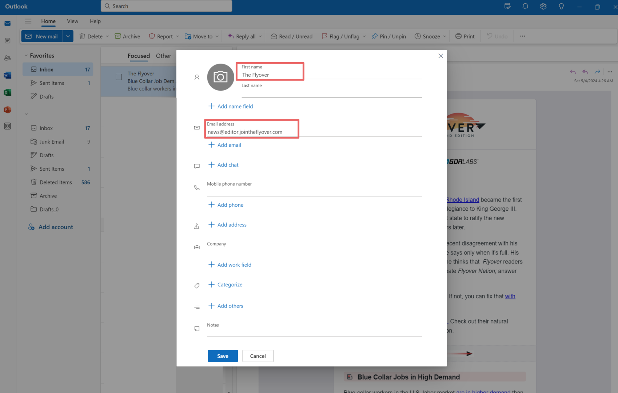Screen dimensions: 618x393
Task: Select the Other inbox tab
Action: point(163,56)
